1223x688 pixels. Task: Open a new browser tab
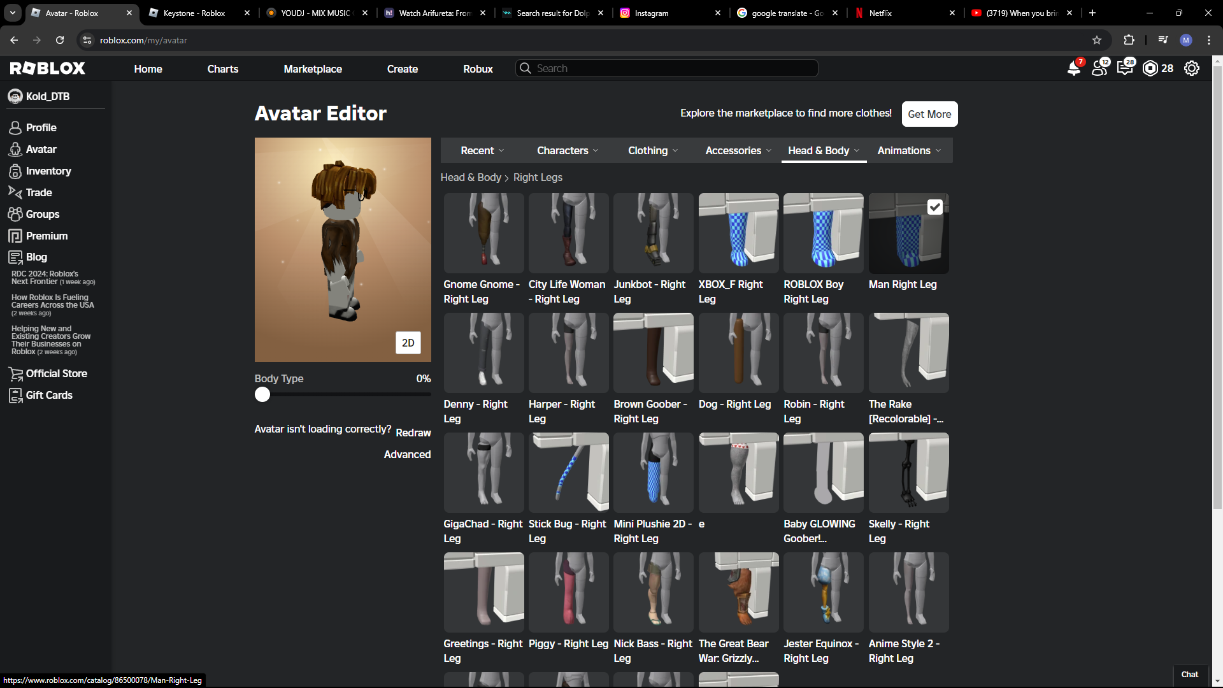[1092, 13]
